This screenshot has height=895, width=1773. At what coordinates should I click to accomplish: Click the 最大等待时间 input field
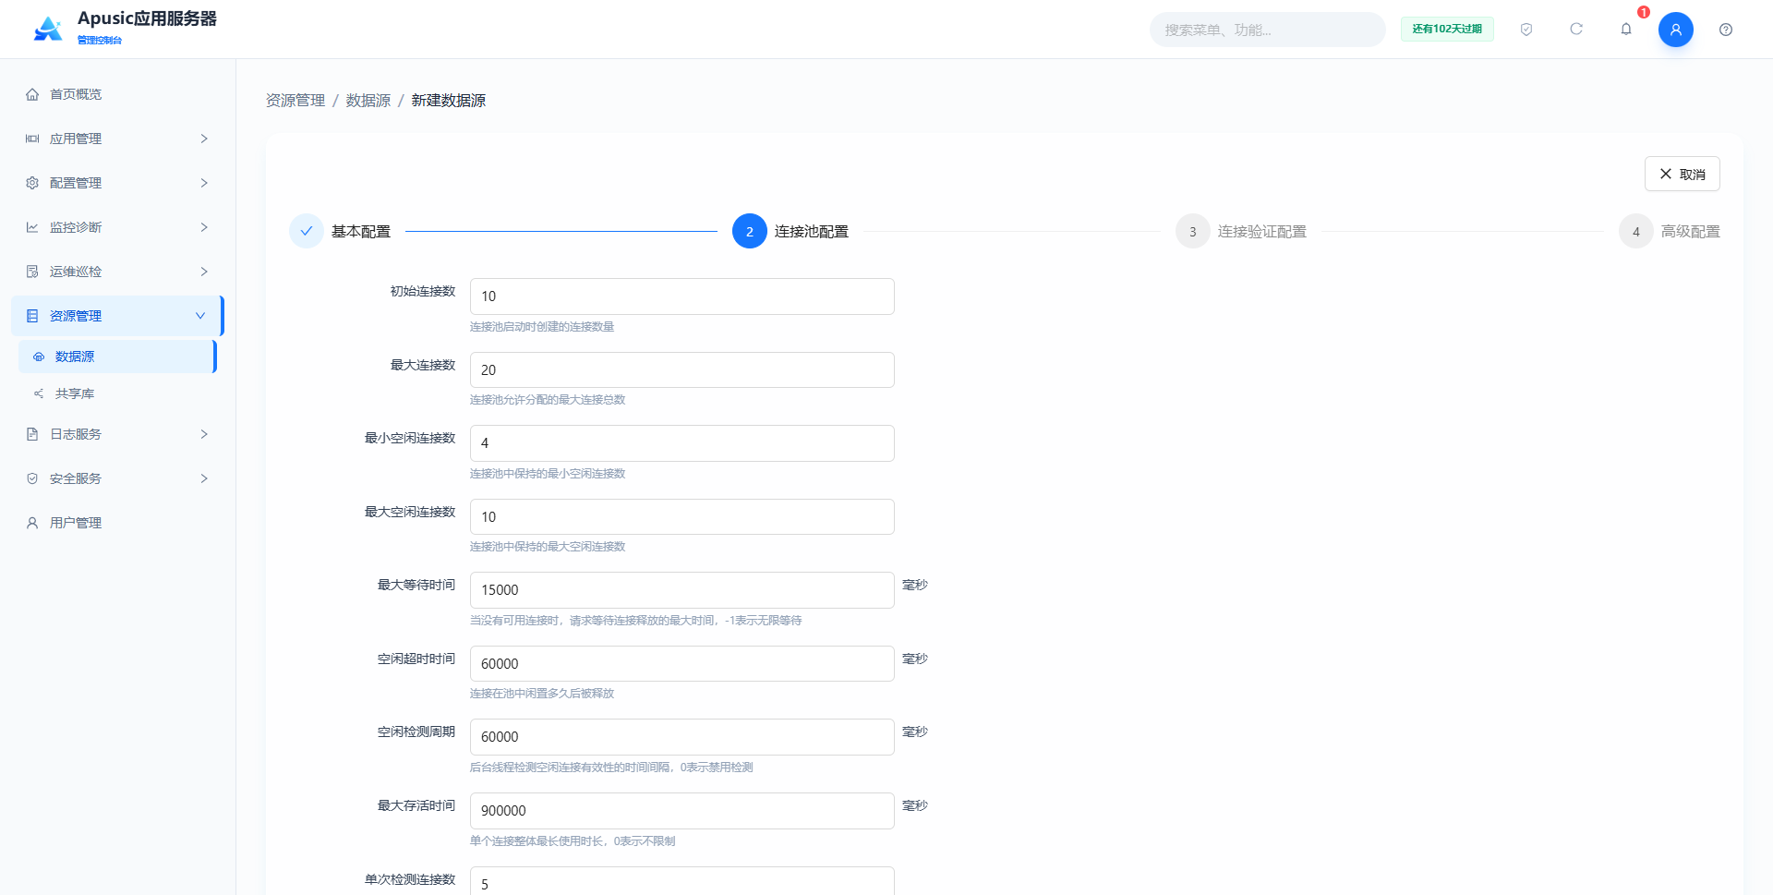pyautogui.click(x=681, y=590)
